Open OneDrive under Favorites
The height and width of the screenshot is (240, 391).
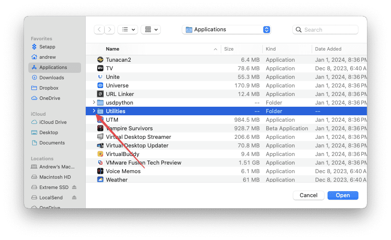(x=54, y=98)
